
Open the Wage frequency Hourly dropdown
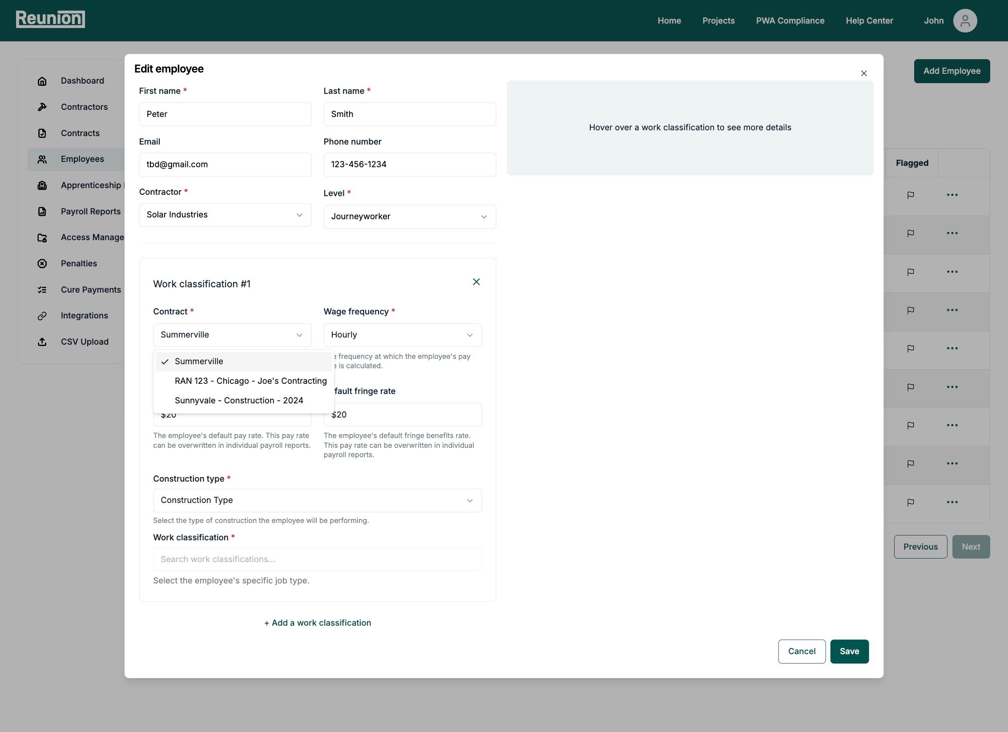[402, 335]
